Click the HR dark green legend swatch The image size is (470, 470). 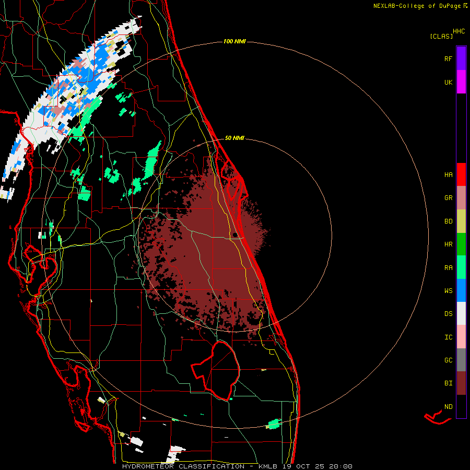[461, 244]
